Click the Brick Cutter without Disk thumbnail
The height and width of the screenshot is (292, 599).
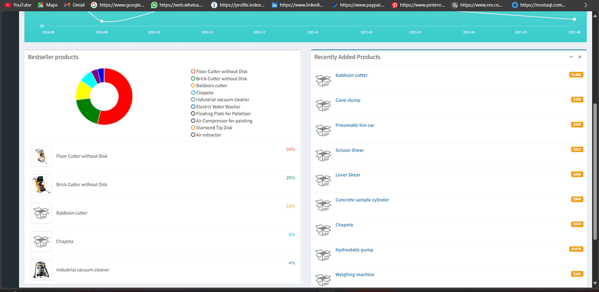[x=42, y=184]
